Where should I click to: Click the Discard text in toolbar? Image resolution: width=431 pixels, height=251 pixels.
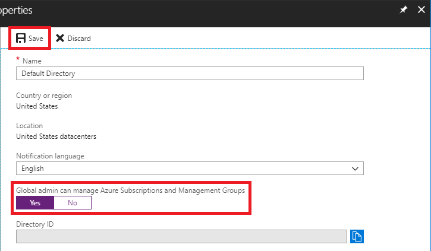coord(79,39)
